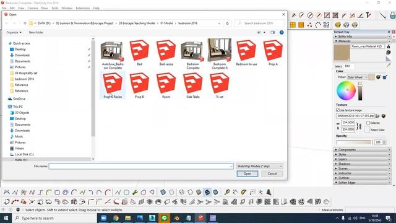Screen dimensions: 396x223
Task: Expand the Outliner panel
Action: (362, 178)
